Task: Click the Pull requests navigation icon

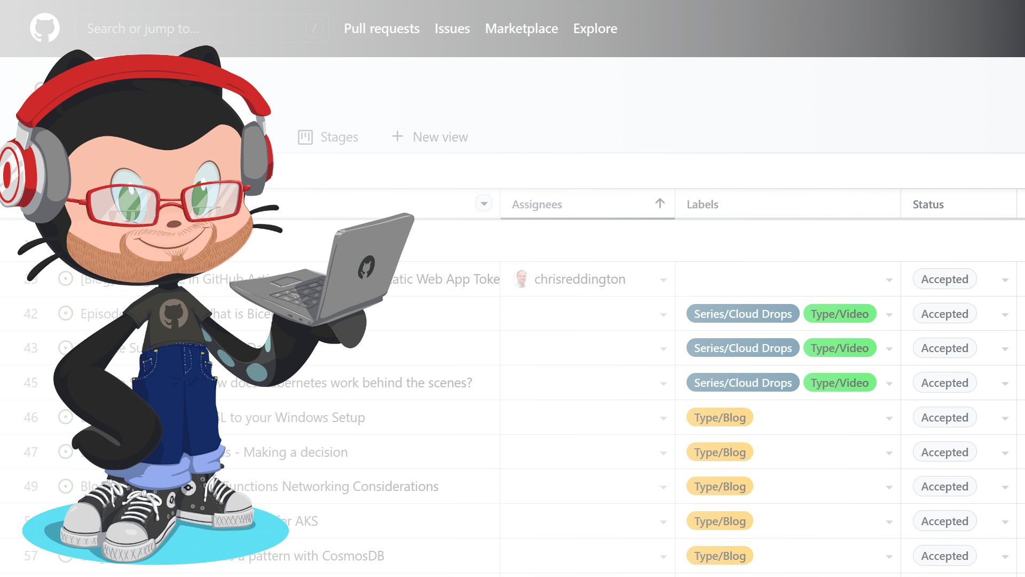Action: [382, 29]
